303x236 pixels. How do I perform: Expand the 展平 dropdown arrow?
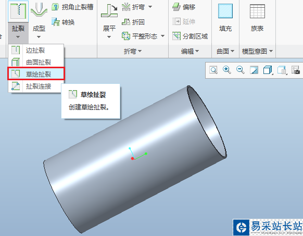(x=109, y=37)
